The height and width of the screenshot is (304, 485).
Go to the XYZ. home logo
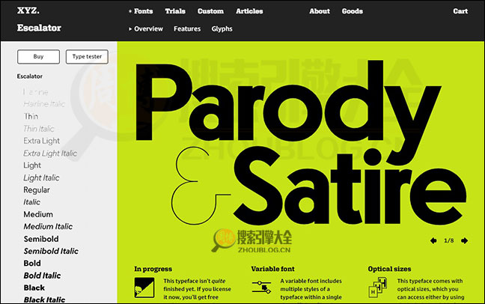coord(28,10)
